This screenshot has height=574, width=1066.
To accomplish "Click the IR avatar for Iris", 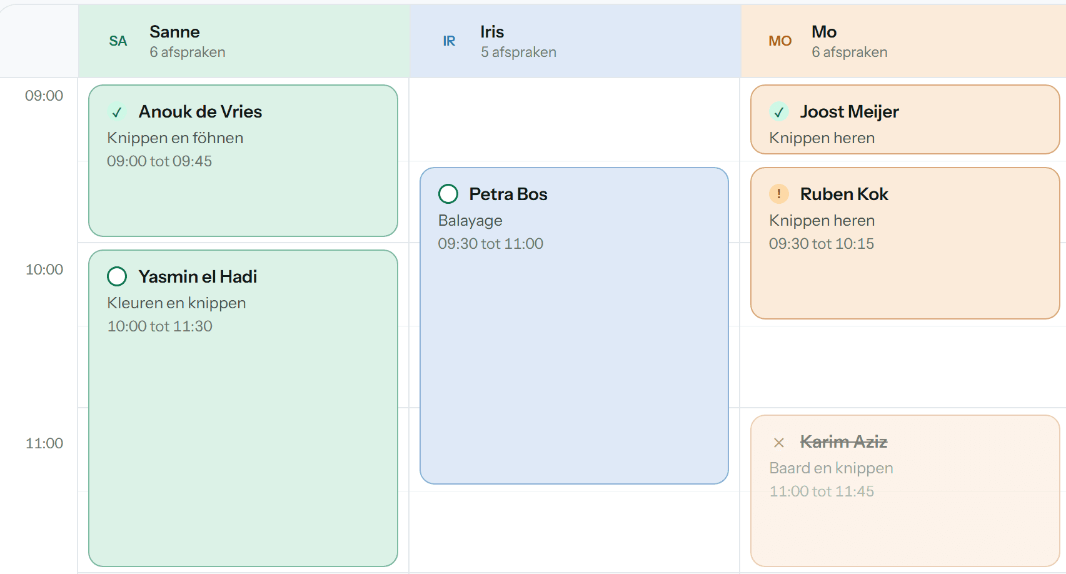I will tap(449, 41).
